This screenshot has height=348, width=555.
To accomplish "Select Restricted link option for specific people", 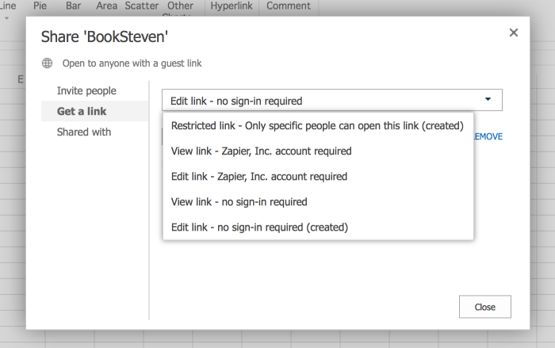I will [317, 126].
